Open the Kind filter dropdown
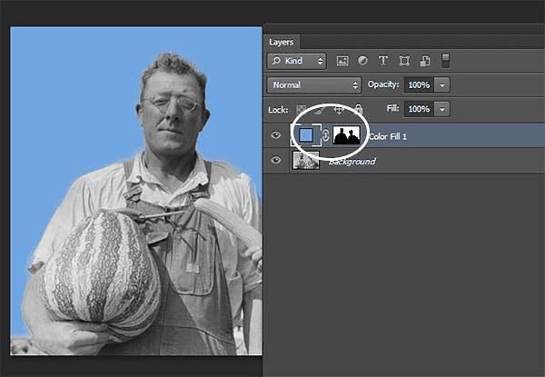This screenshot has width=545, height=377. pos(296,61)
